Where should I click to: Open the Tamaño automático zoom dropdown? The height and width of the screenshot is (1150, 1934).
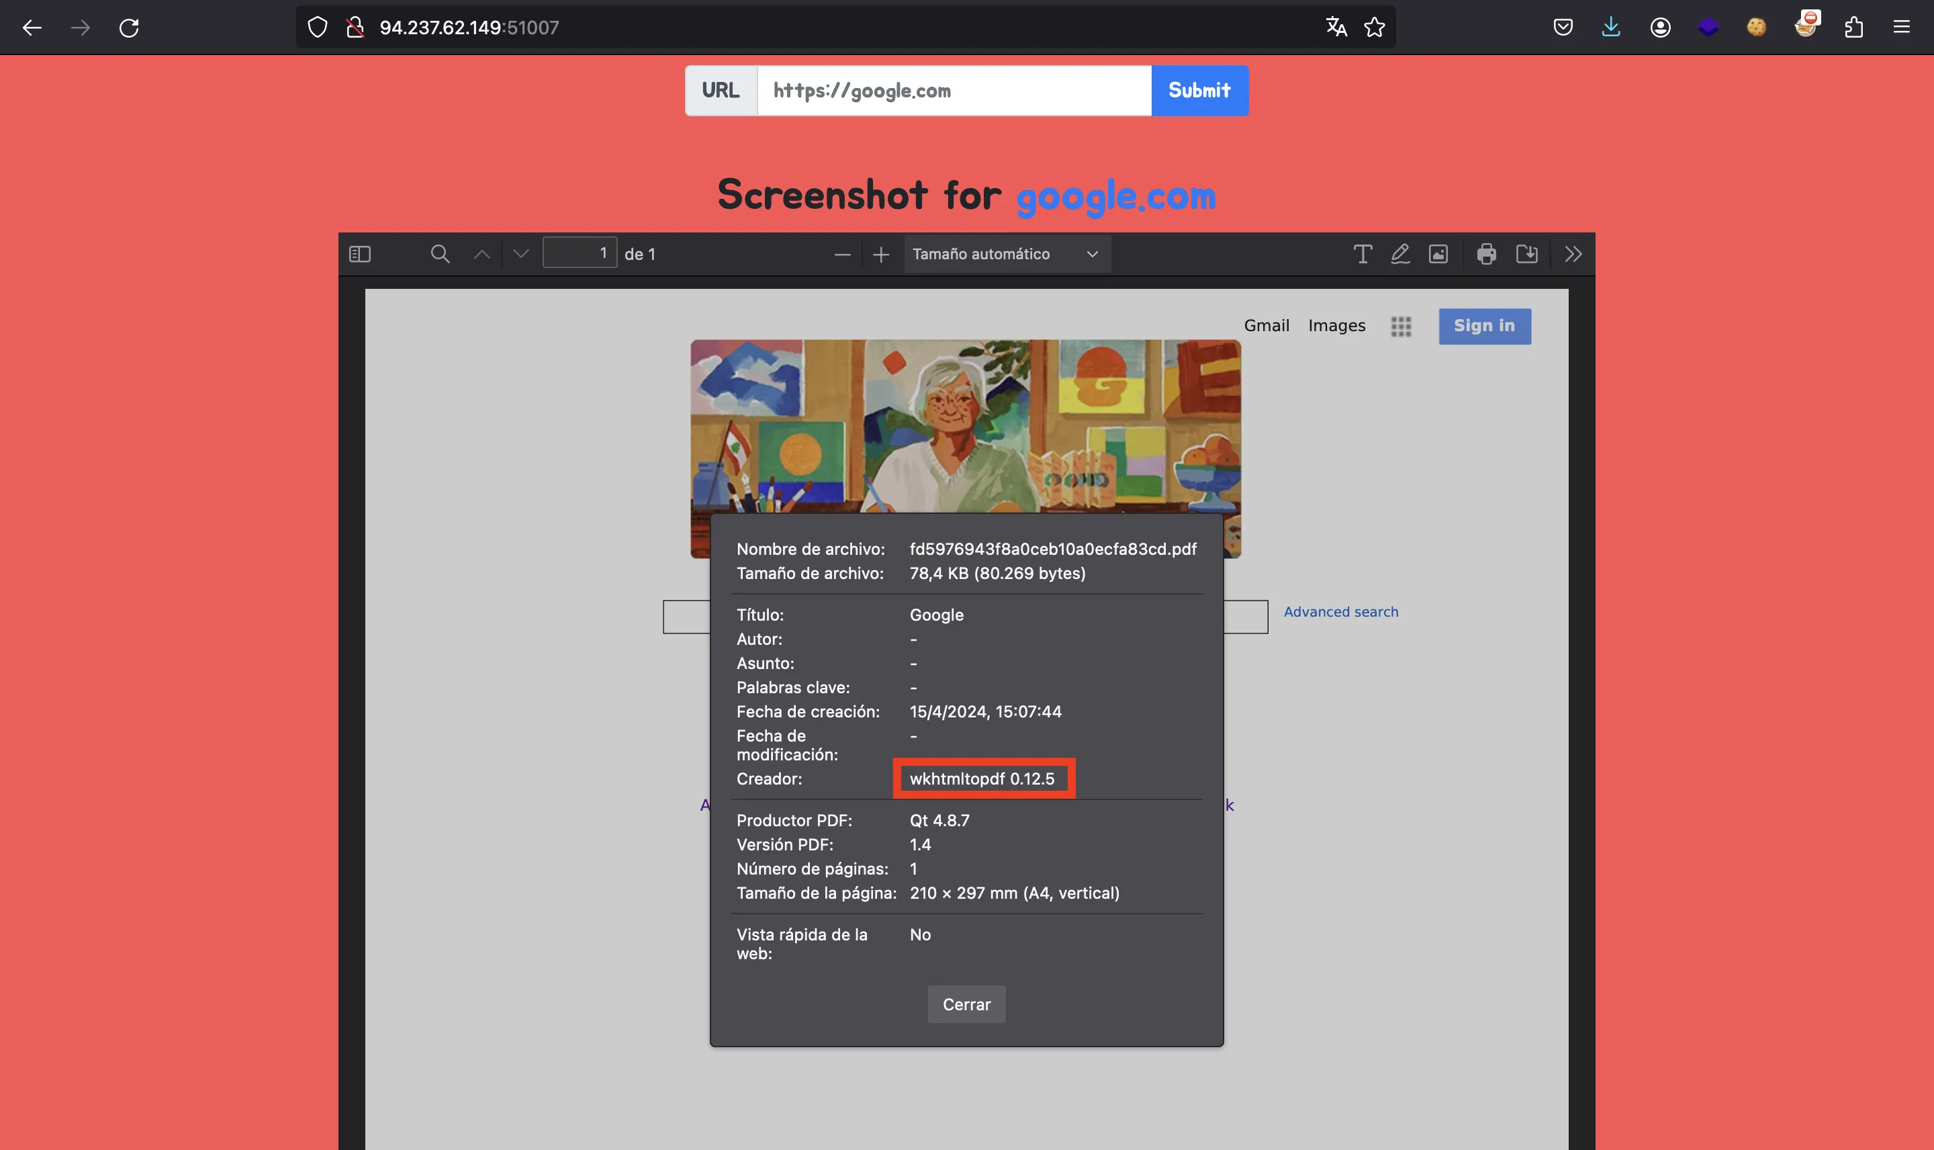click(1007, 254)
